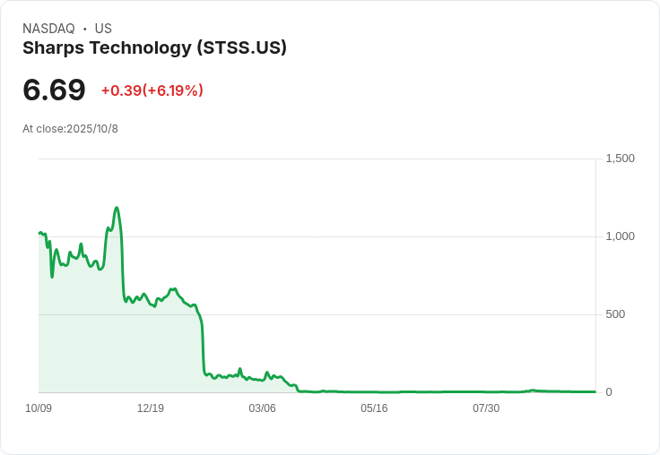Pick the 05/16 date on the x-axis

coord(374,408)
